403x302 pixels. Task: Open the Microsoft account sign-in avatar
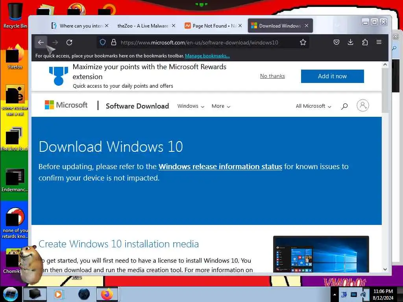coord(362,105)
